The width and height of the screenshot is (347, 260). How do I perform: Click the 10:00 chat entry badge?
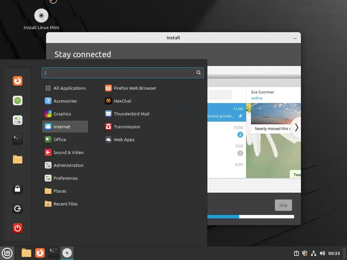coord(240,135)
